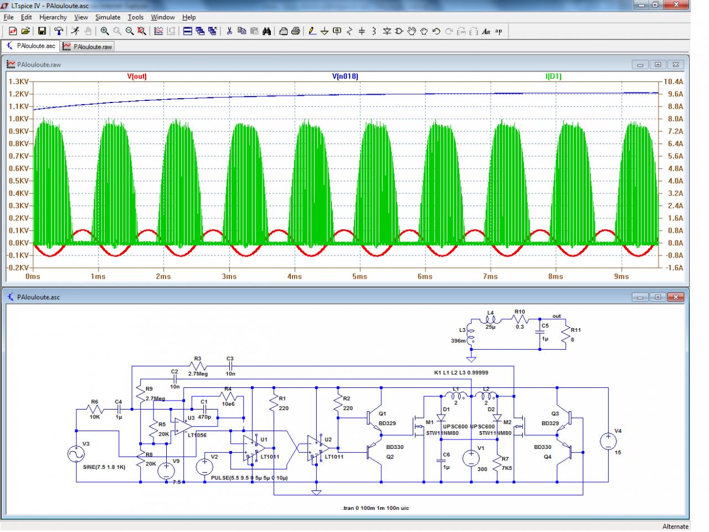Choose the Capacitor component tool
This screenshot has width=709, height=532.
pos(362,32)
